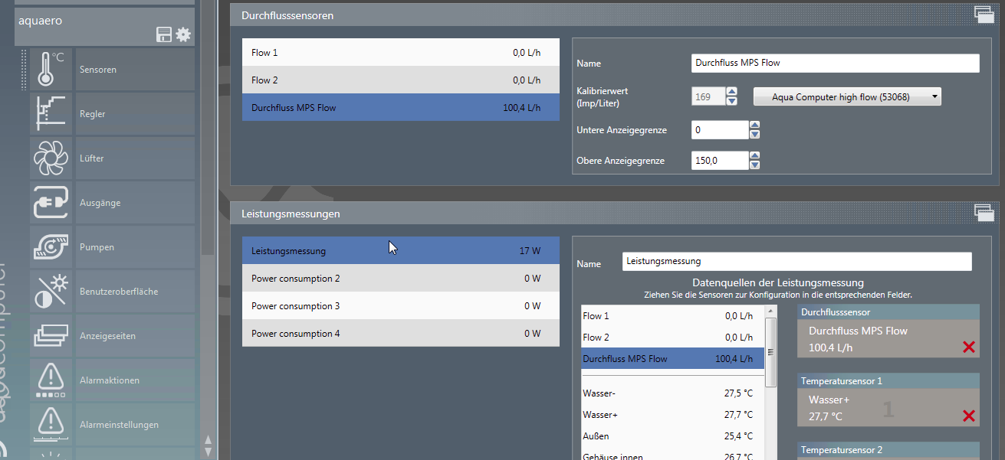Select Power consumption 4 row
Viewport: 1005px width, 460px height.
point(401,333)
